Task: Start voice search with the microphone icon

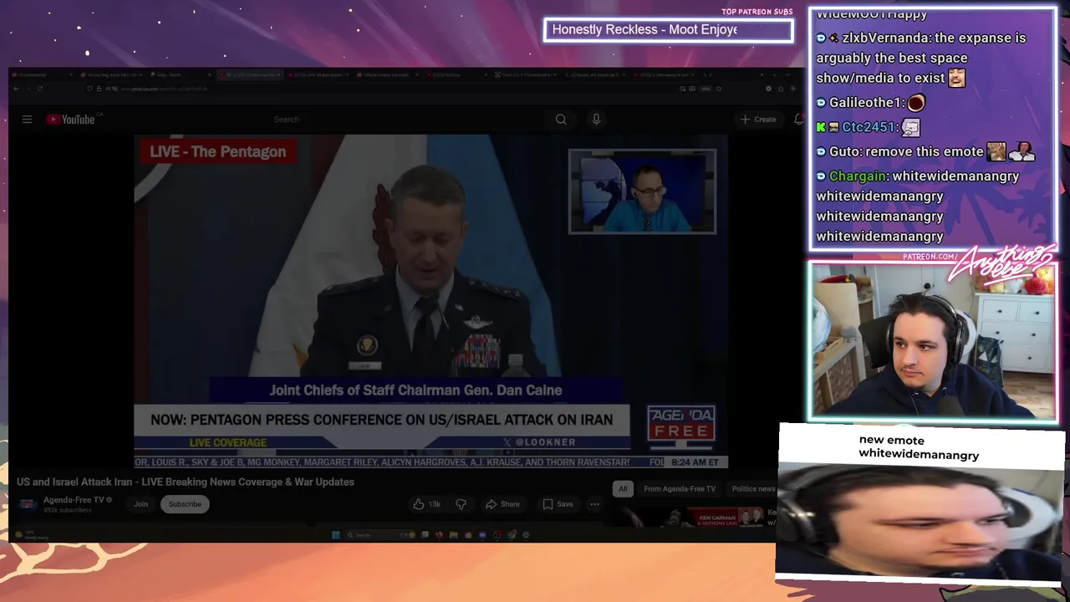Action: tap(596, 120)
